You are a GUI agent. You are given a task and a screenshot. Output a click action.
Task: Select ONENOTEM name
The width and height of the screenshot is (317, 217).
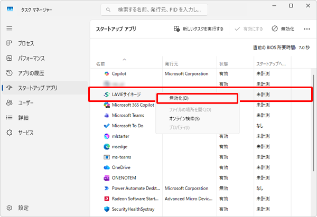[124, 178]
